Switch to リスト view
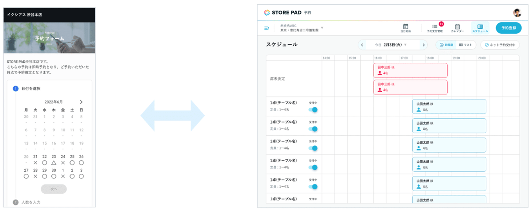The image size is (532, 211). click(x=466, y=45)
